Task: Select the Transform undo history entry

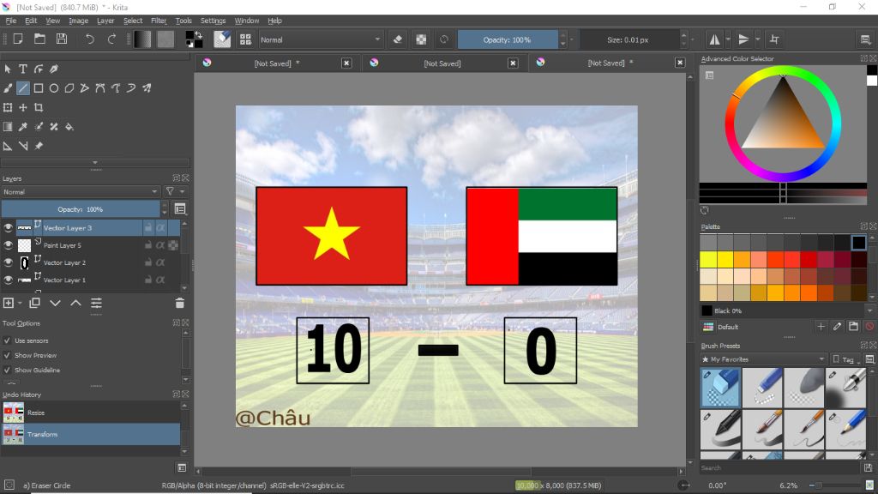Action: click(91, 434)
